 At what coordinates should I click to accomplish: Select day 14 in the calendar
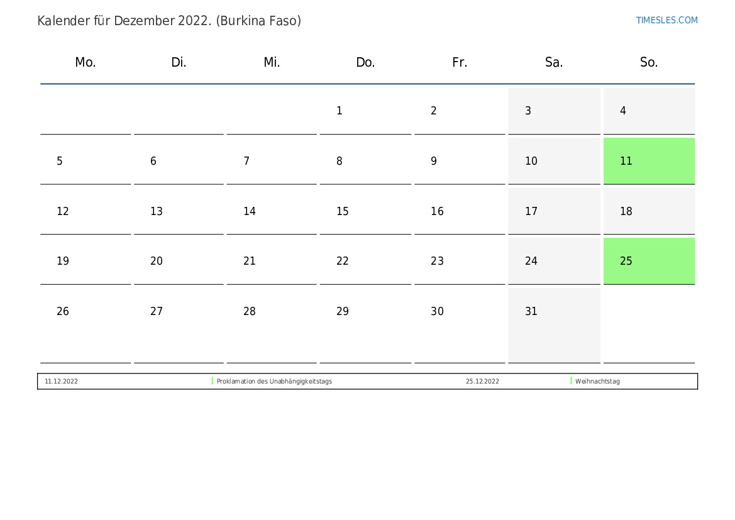(x=272, y=211)
